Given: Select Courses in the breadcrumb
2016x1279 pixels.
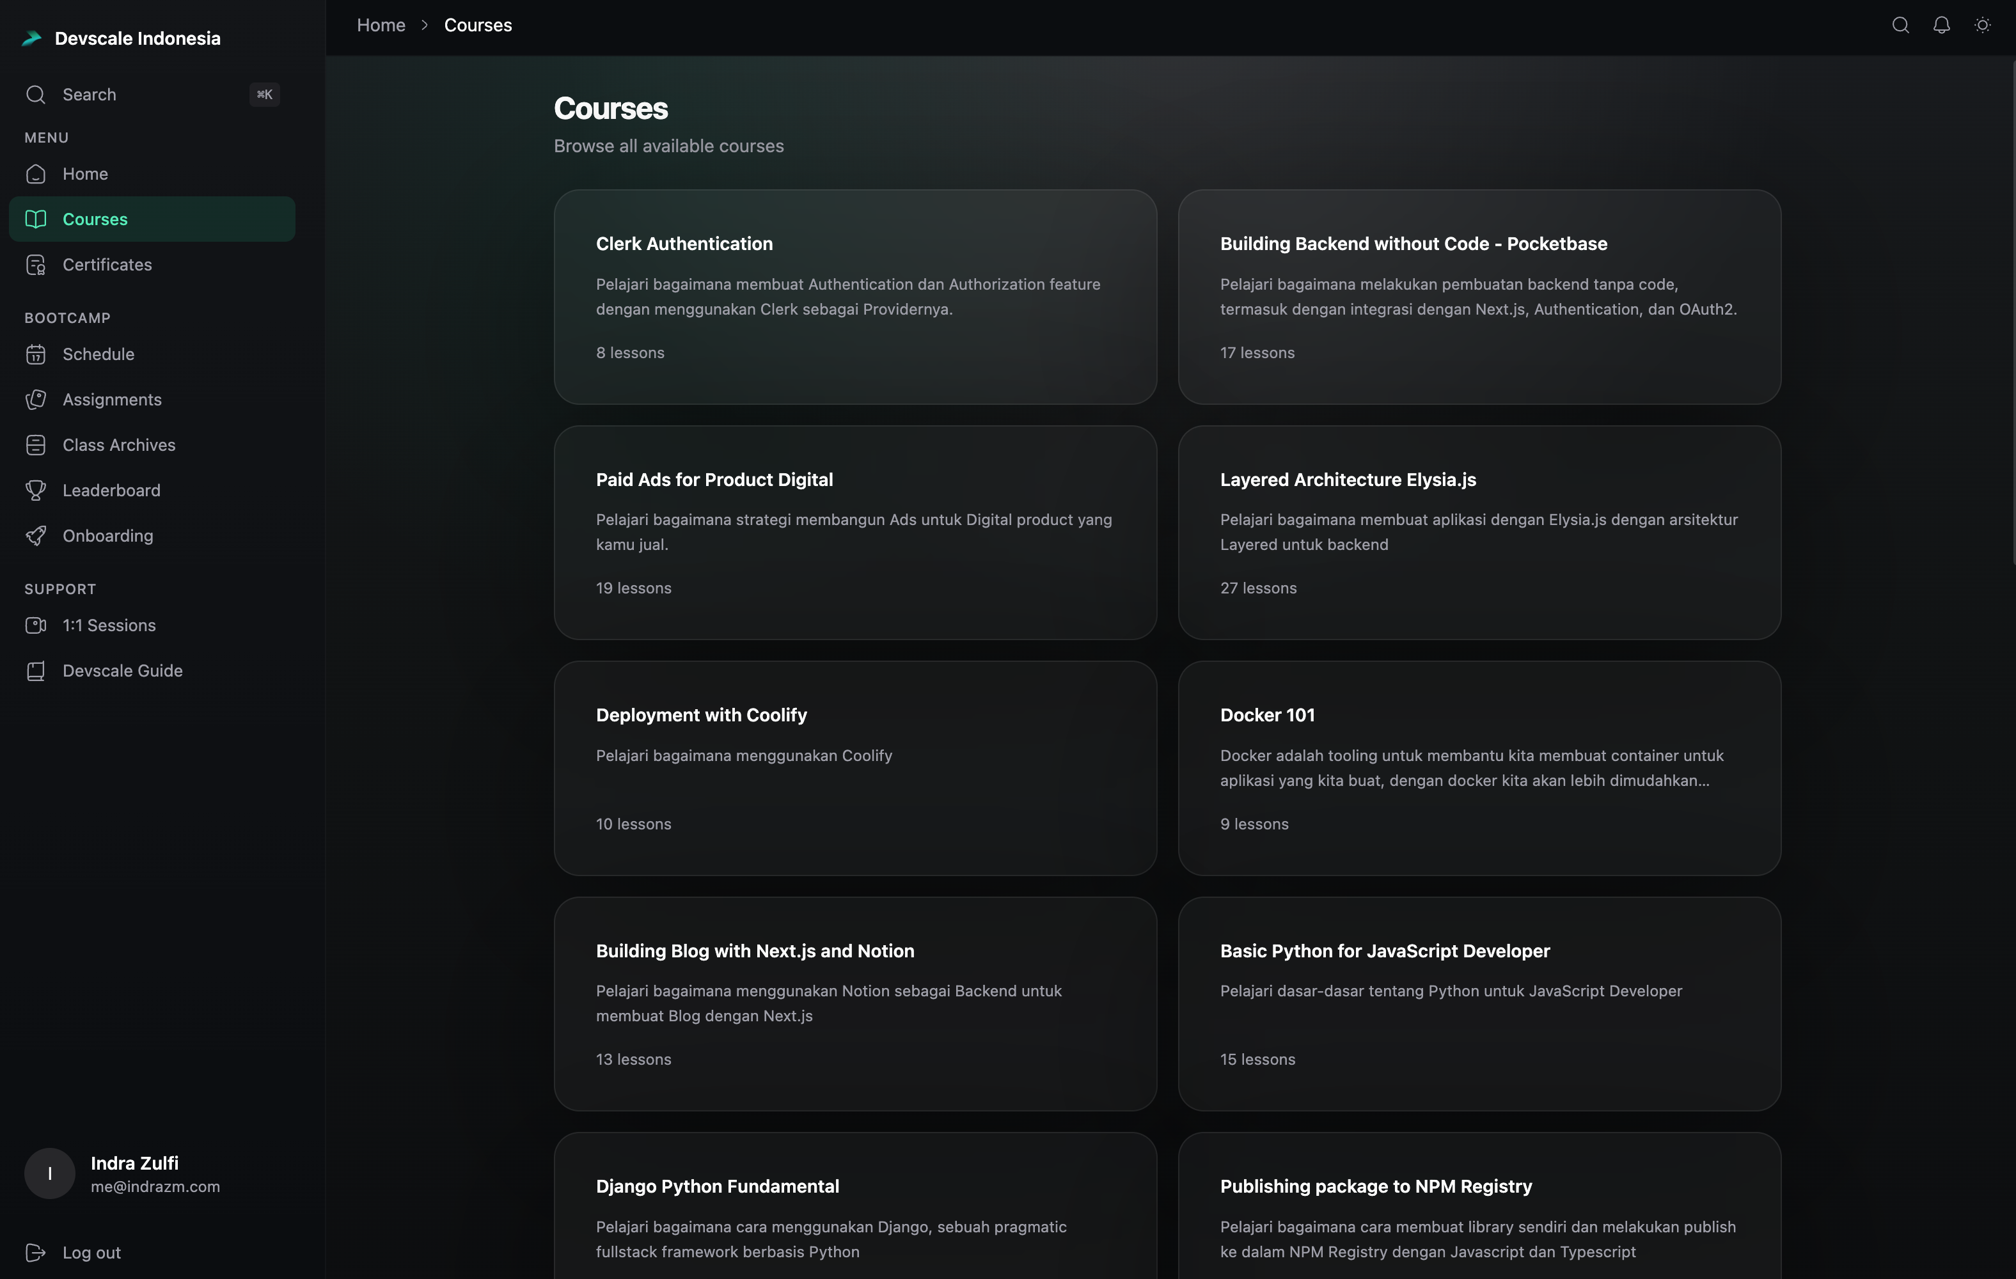Looking at the screenshot, I should pyautogui.click(x=477, y=25).
